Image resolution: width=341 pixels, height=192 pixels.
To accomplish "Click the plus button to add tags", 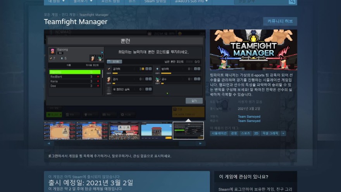I will point(283,133).
